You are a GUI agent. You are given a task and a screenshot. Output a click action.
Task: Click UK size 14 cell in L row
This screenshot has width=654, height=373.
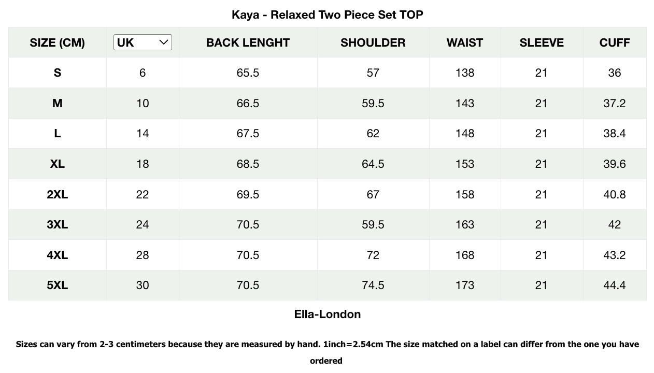coord(142,133)
